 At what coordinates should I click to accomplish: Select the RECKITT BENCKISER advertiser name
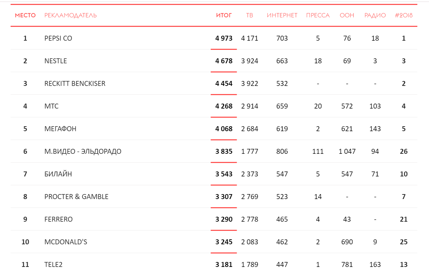[75, 83]
